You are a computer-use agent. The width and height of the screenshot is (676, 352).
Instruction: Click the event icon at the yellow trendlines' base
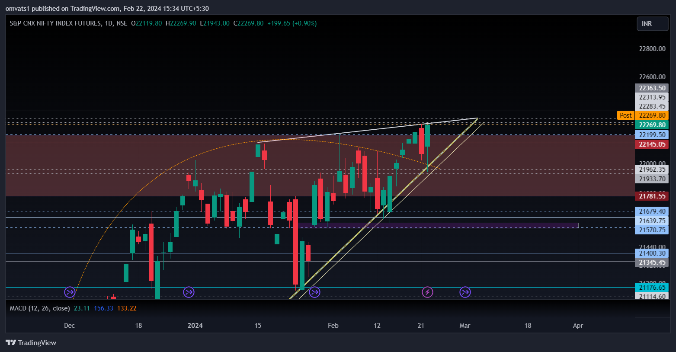(314, 292)
